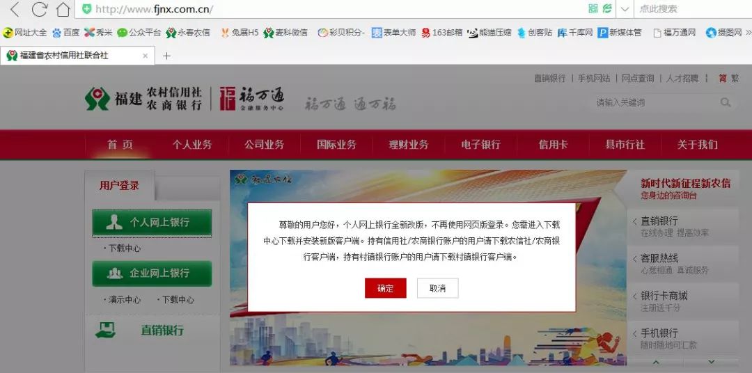Image resolution: width=752 pixels, height=373 pixels.
Task: Switch the site to 简 simplified Chinese
Action: pos(722,78)
